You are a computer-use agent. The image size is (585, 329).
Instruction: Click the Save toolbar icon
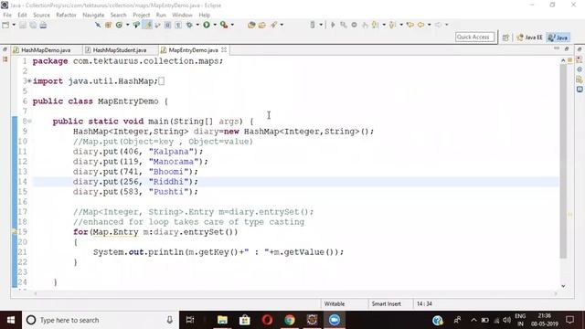click(x=23, y=25)
